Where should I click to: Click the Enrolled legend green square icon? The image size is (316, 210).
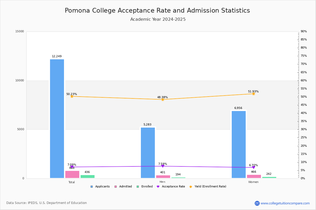(x=138, y=187)
